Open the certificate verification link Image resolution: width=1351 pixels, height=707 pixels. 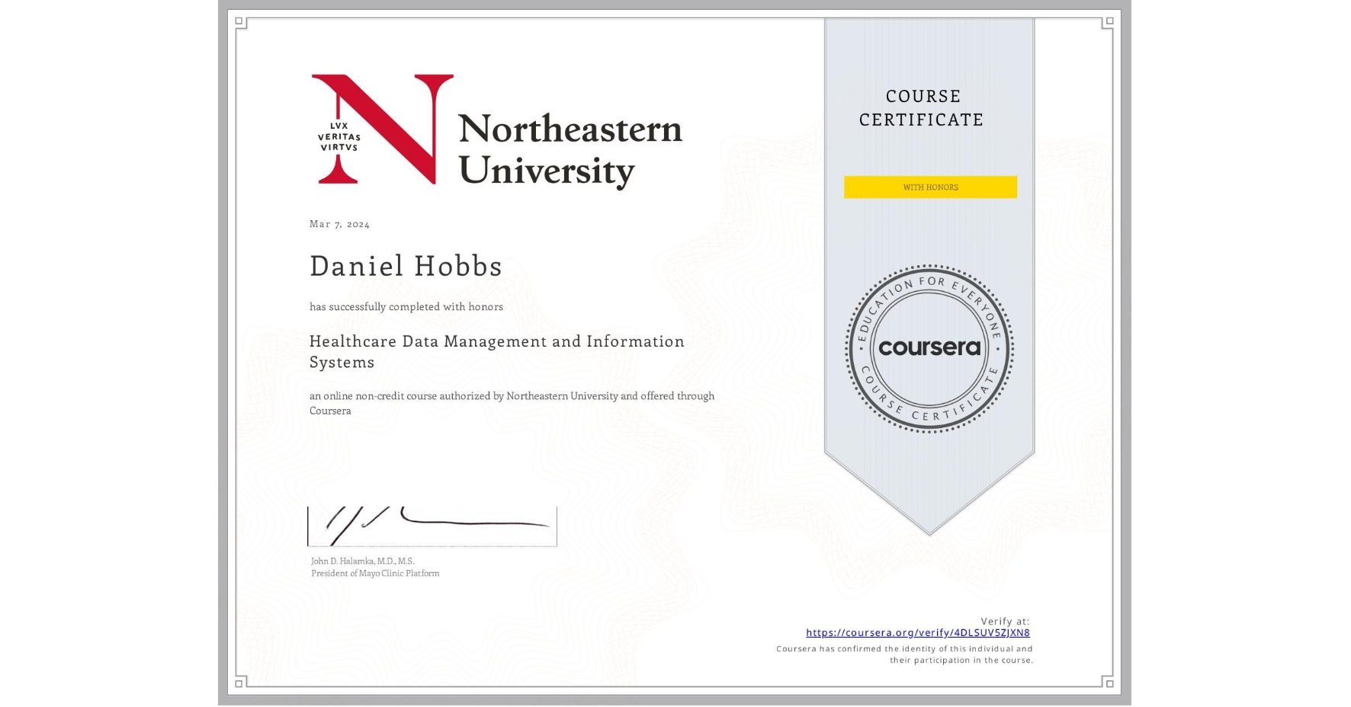click(x=918, y=632)
